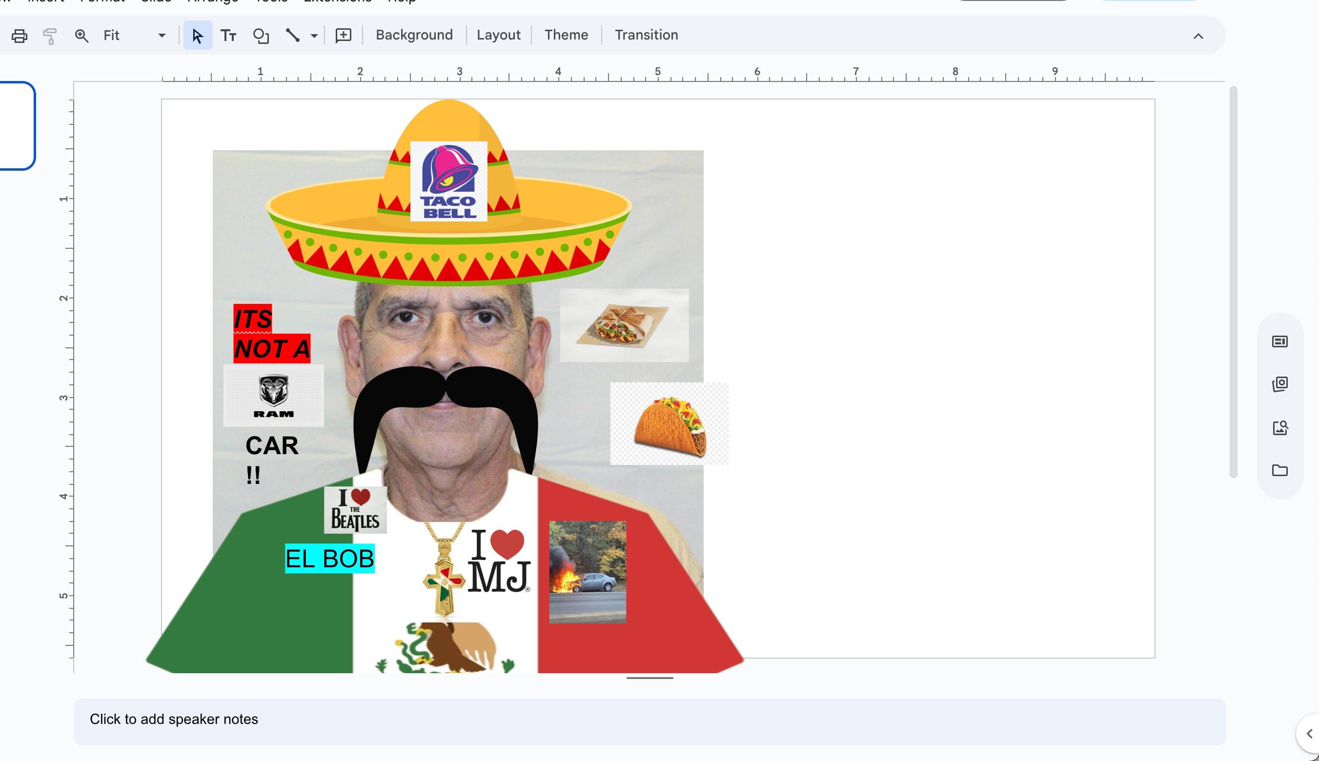Open the folder icon in right sidebar

pyautogui.click(x=1279, y=470)
